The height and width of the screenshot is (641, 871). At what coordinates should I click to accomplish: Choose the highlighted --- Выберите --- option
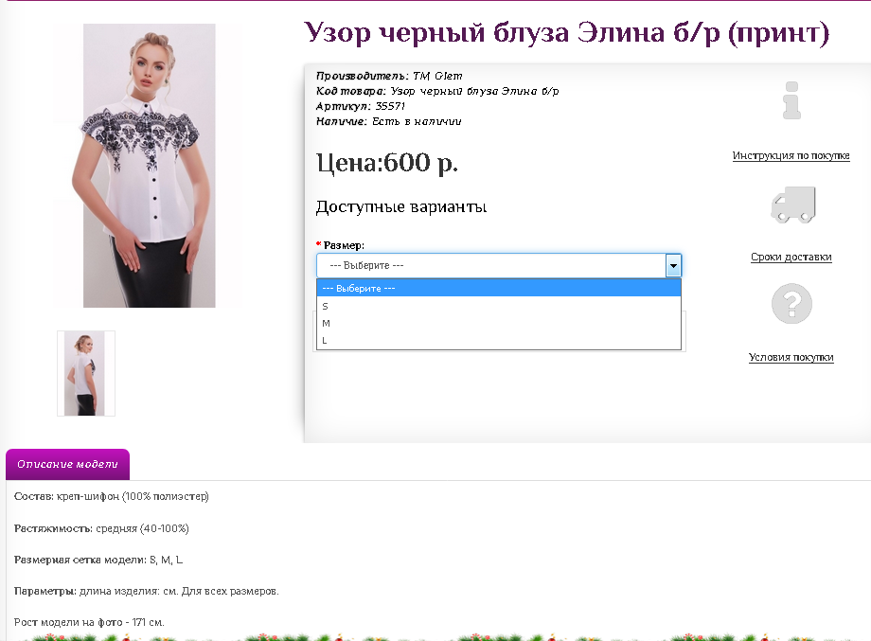(499, 288)
